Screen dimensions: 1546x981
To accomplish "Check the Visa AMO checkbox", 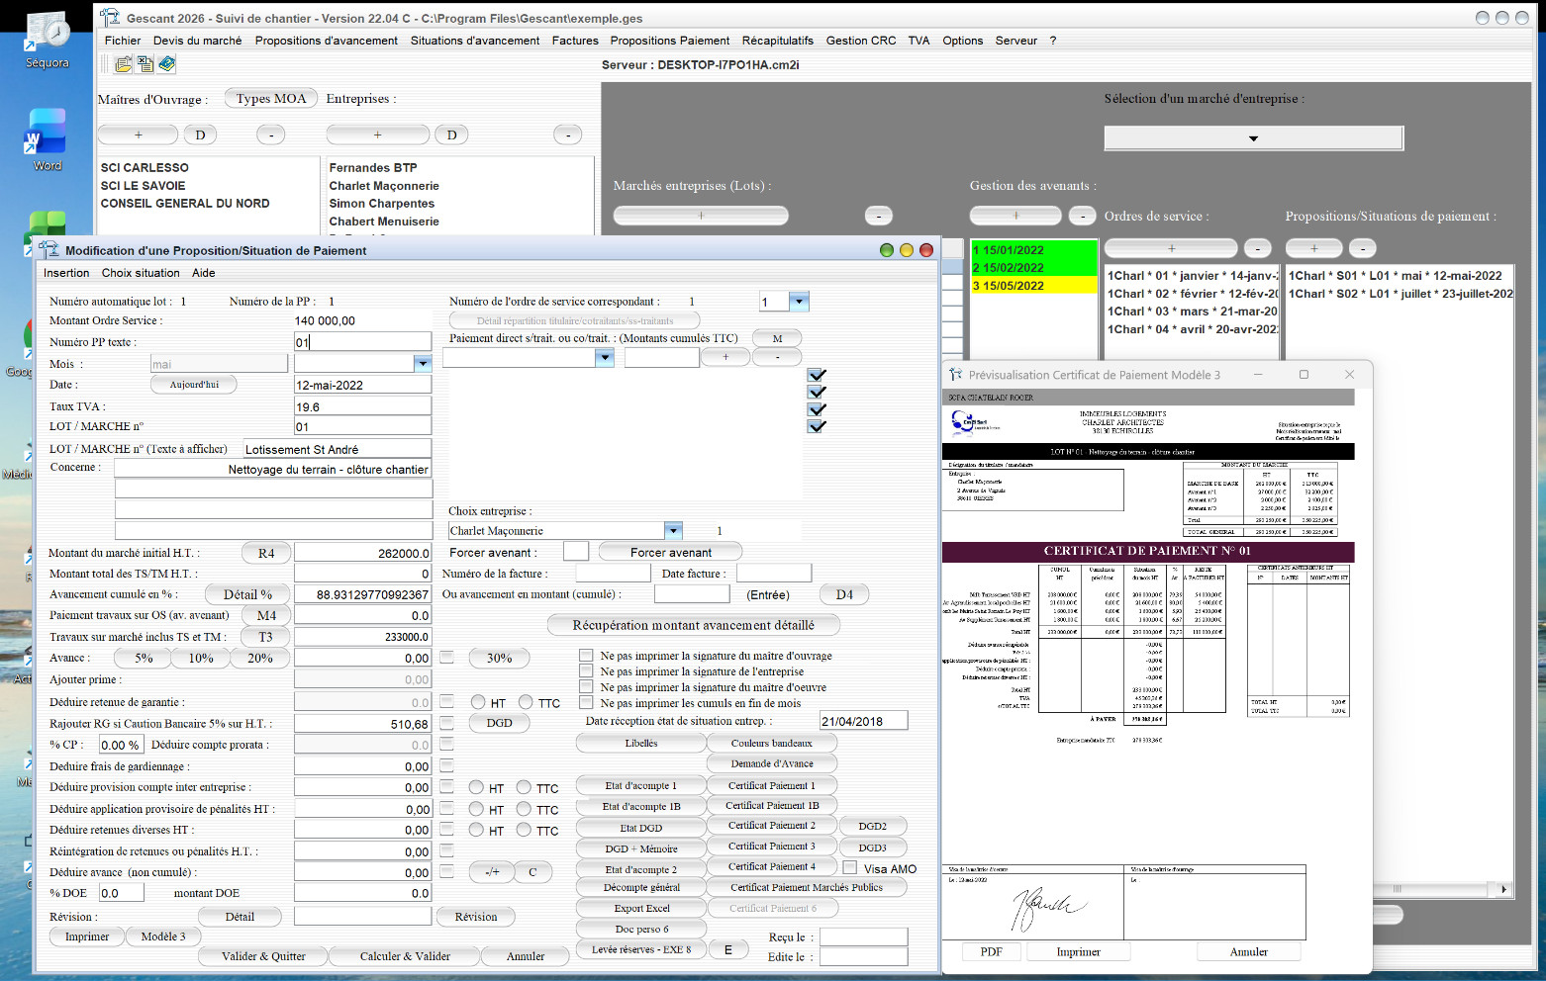I will [849, 867].
